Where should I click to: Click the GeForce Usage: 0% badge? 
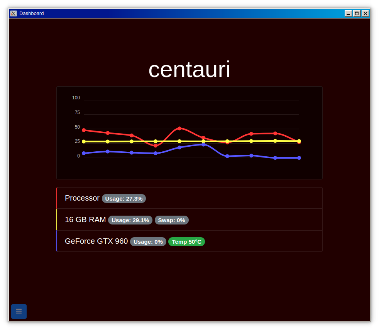[x=148, y=242]
